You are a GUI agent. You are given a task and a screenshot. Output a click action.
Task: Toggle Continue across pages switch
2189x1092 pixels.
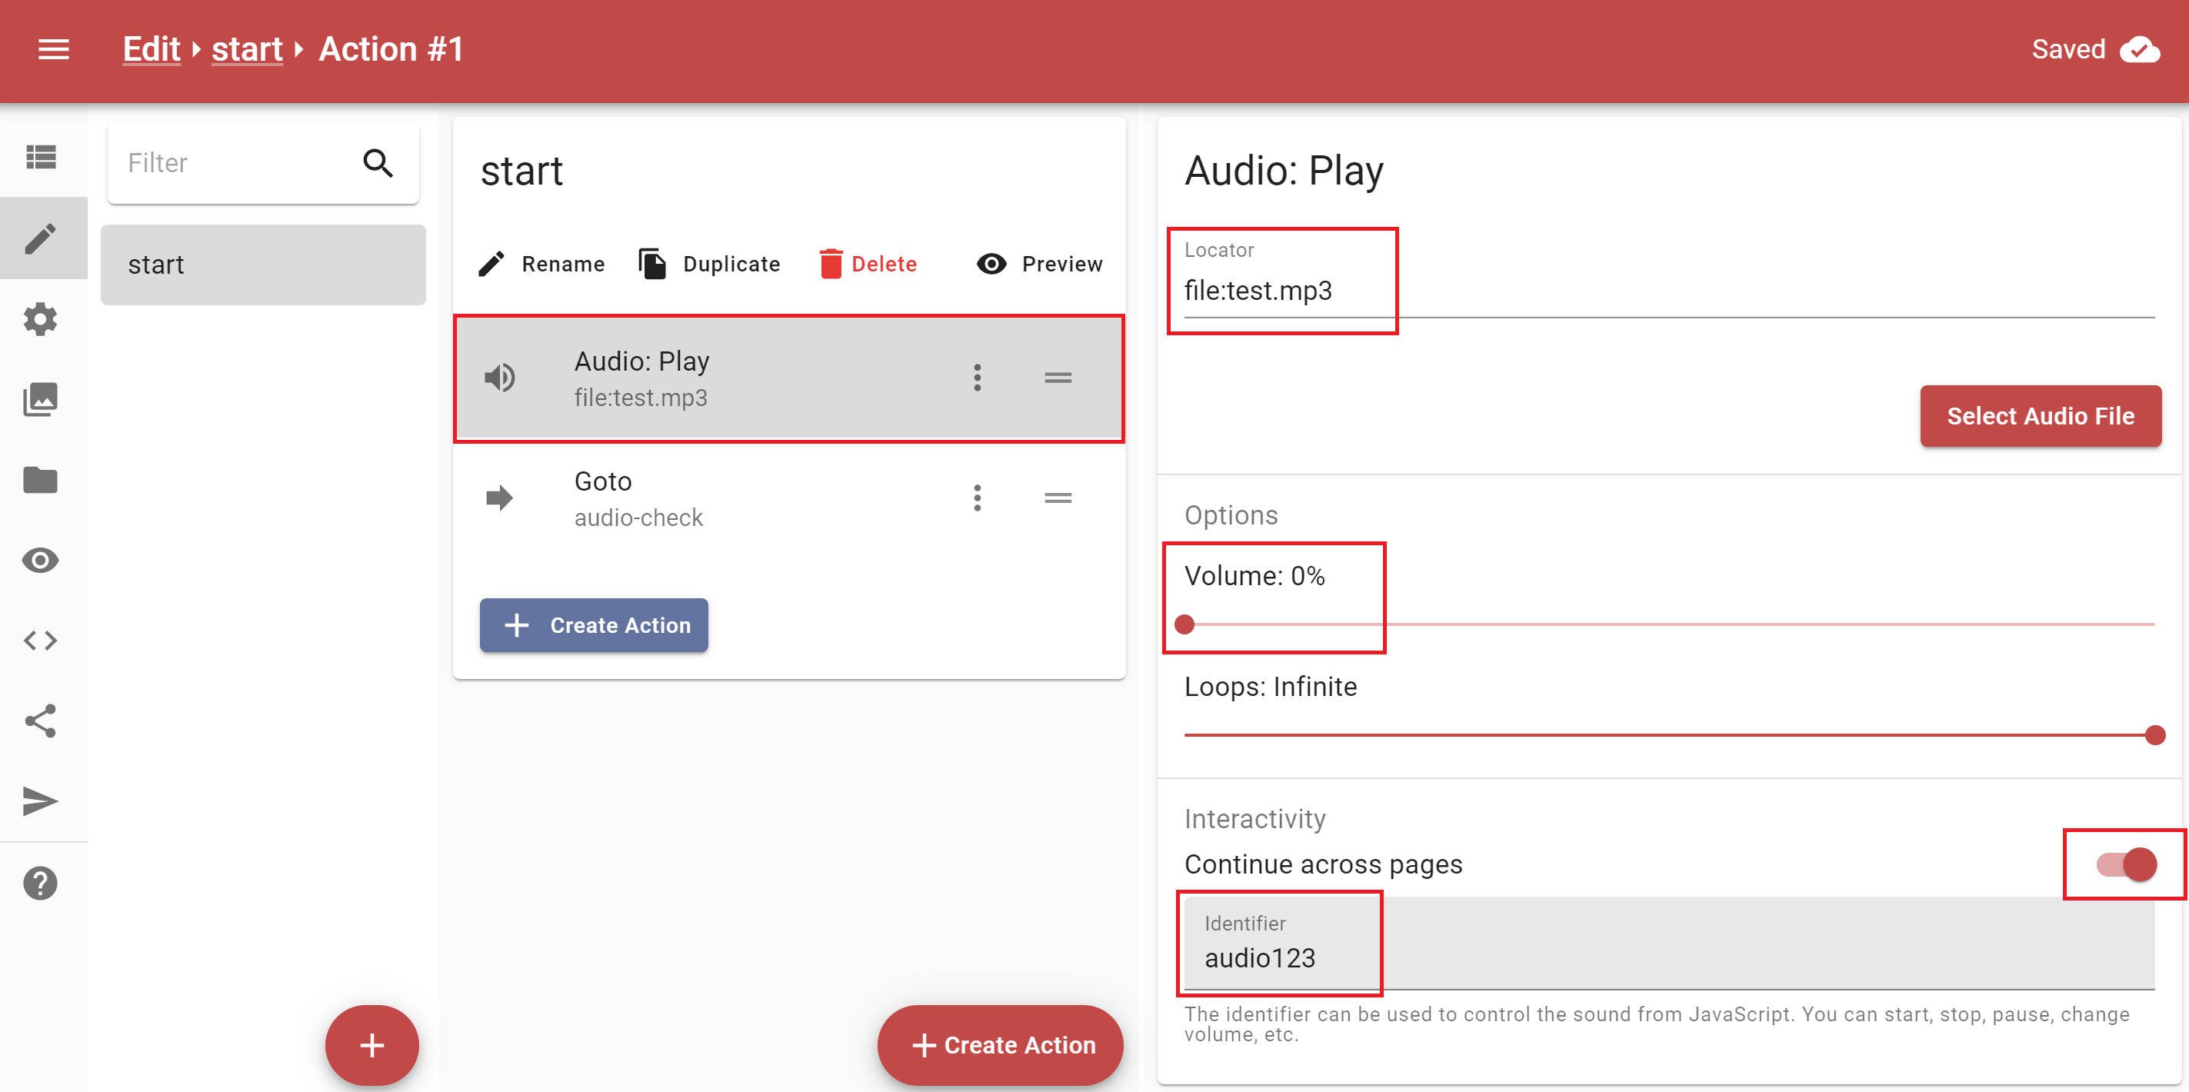tap(2126, 864)
